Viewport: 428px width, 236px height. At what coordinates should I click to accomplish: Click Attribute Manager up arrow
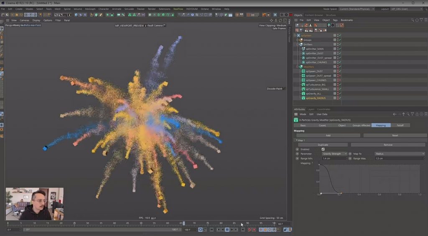click(403, 114)
